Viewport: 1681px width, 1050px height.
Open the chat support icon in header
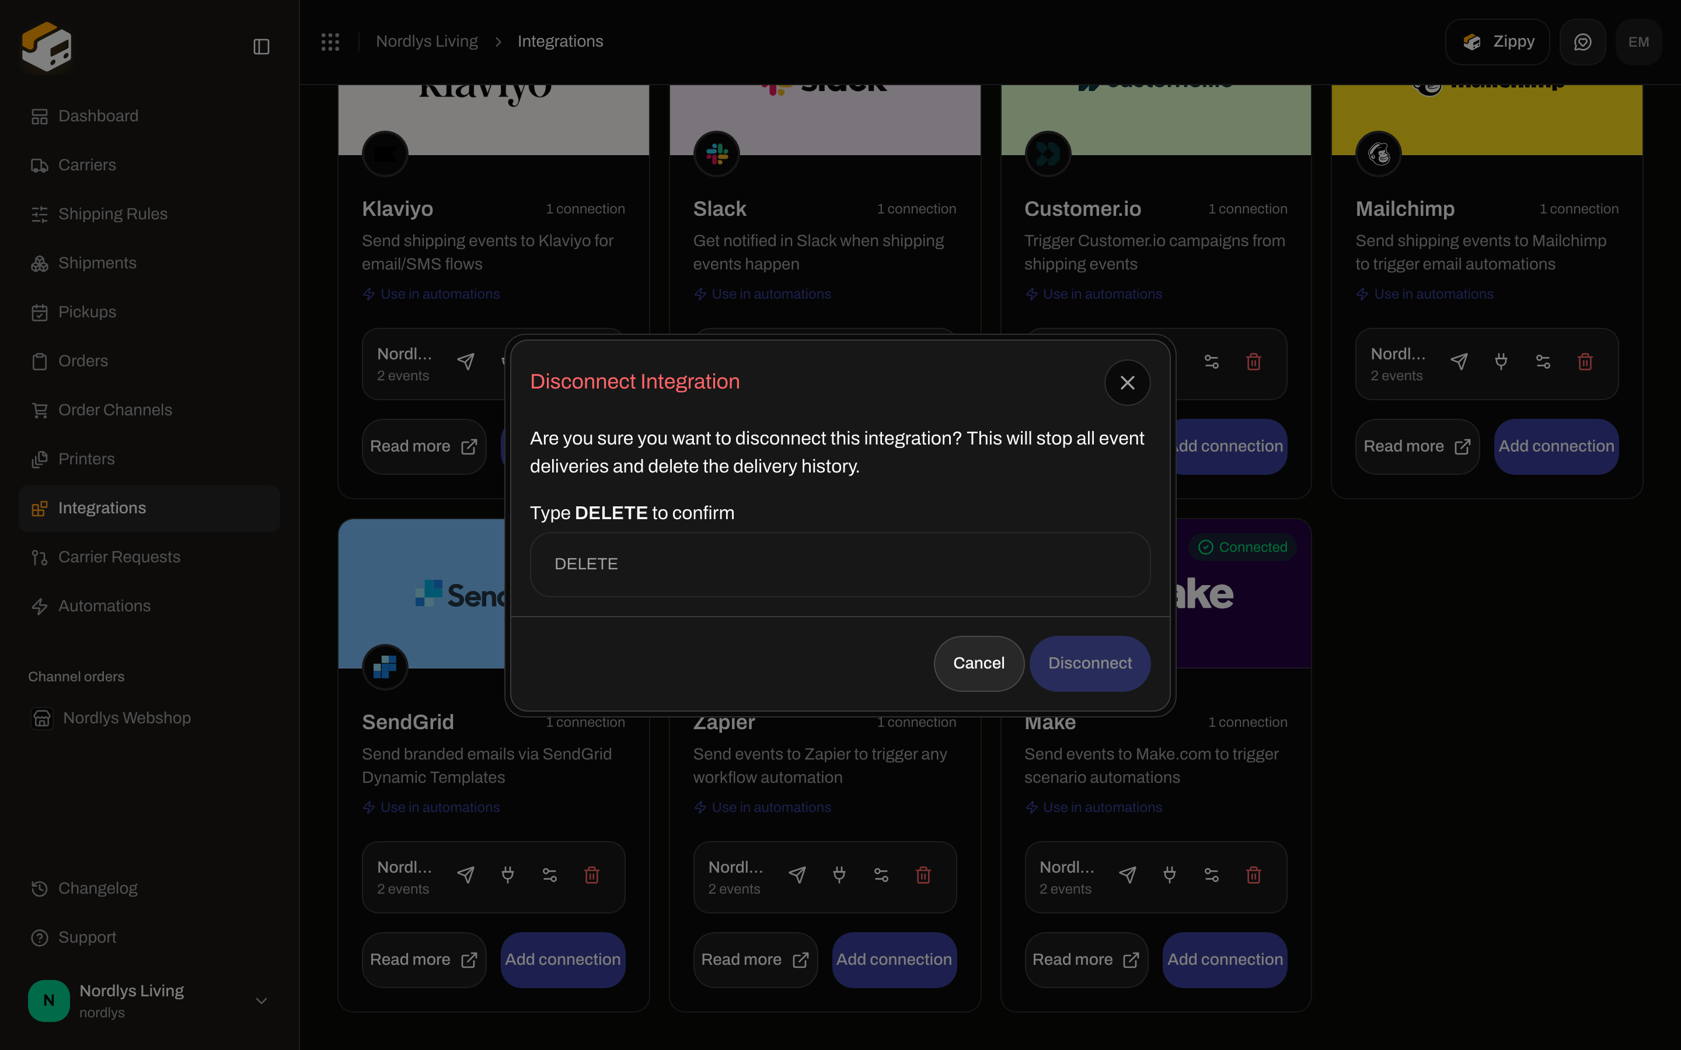point(1582,41)
